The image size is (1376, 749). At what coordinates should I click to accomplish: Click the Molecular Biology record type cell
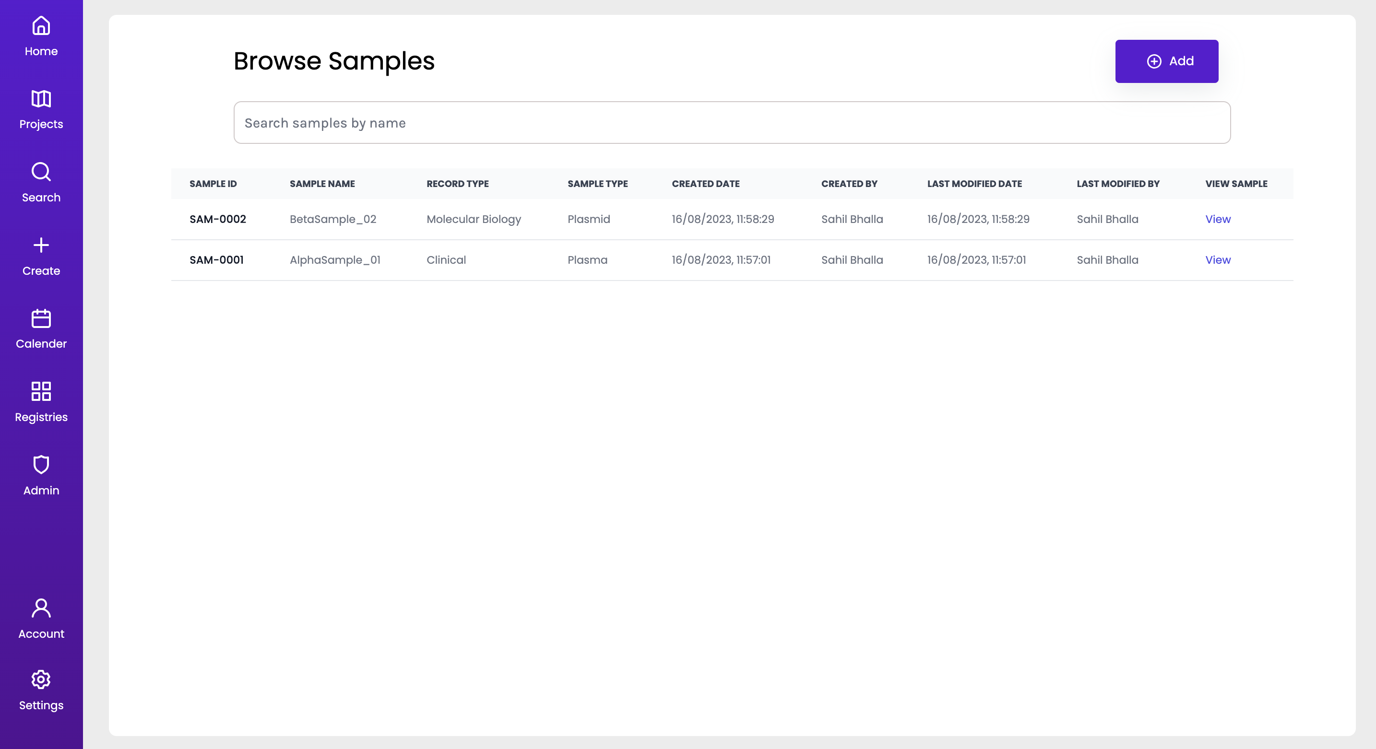(x=473, y=220)
